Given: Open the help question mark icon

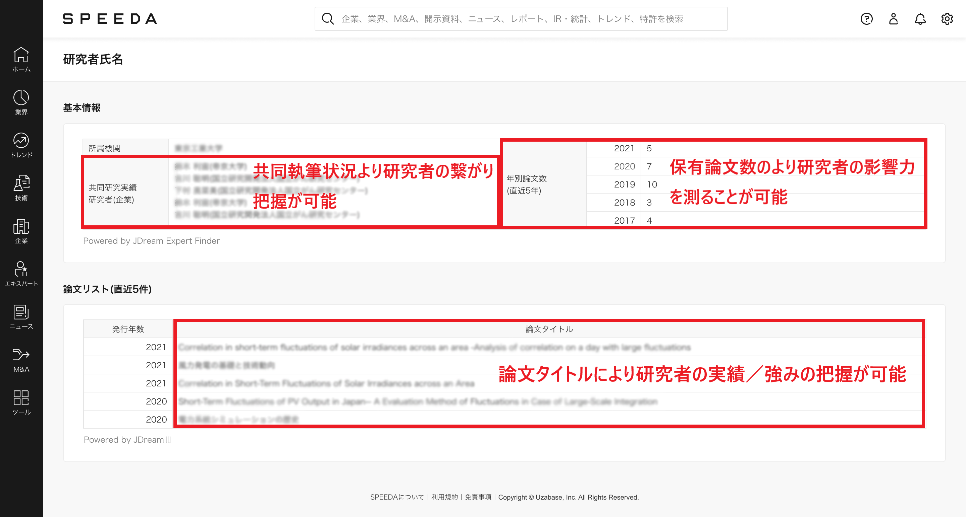Looking at the screenshot, I should tap(866, 19).
